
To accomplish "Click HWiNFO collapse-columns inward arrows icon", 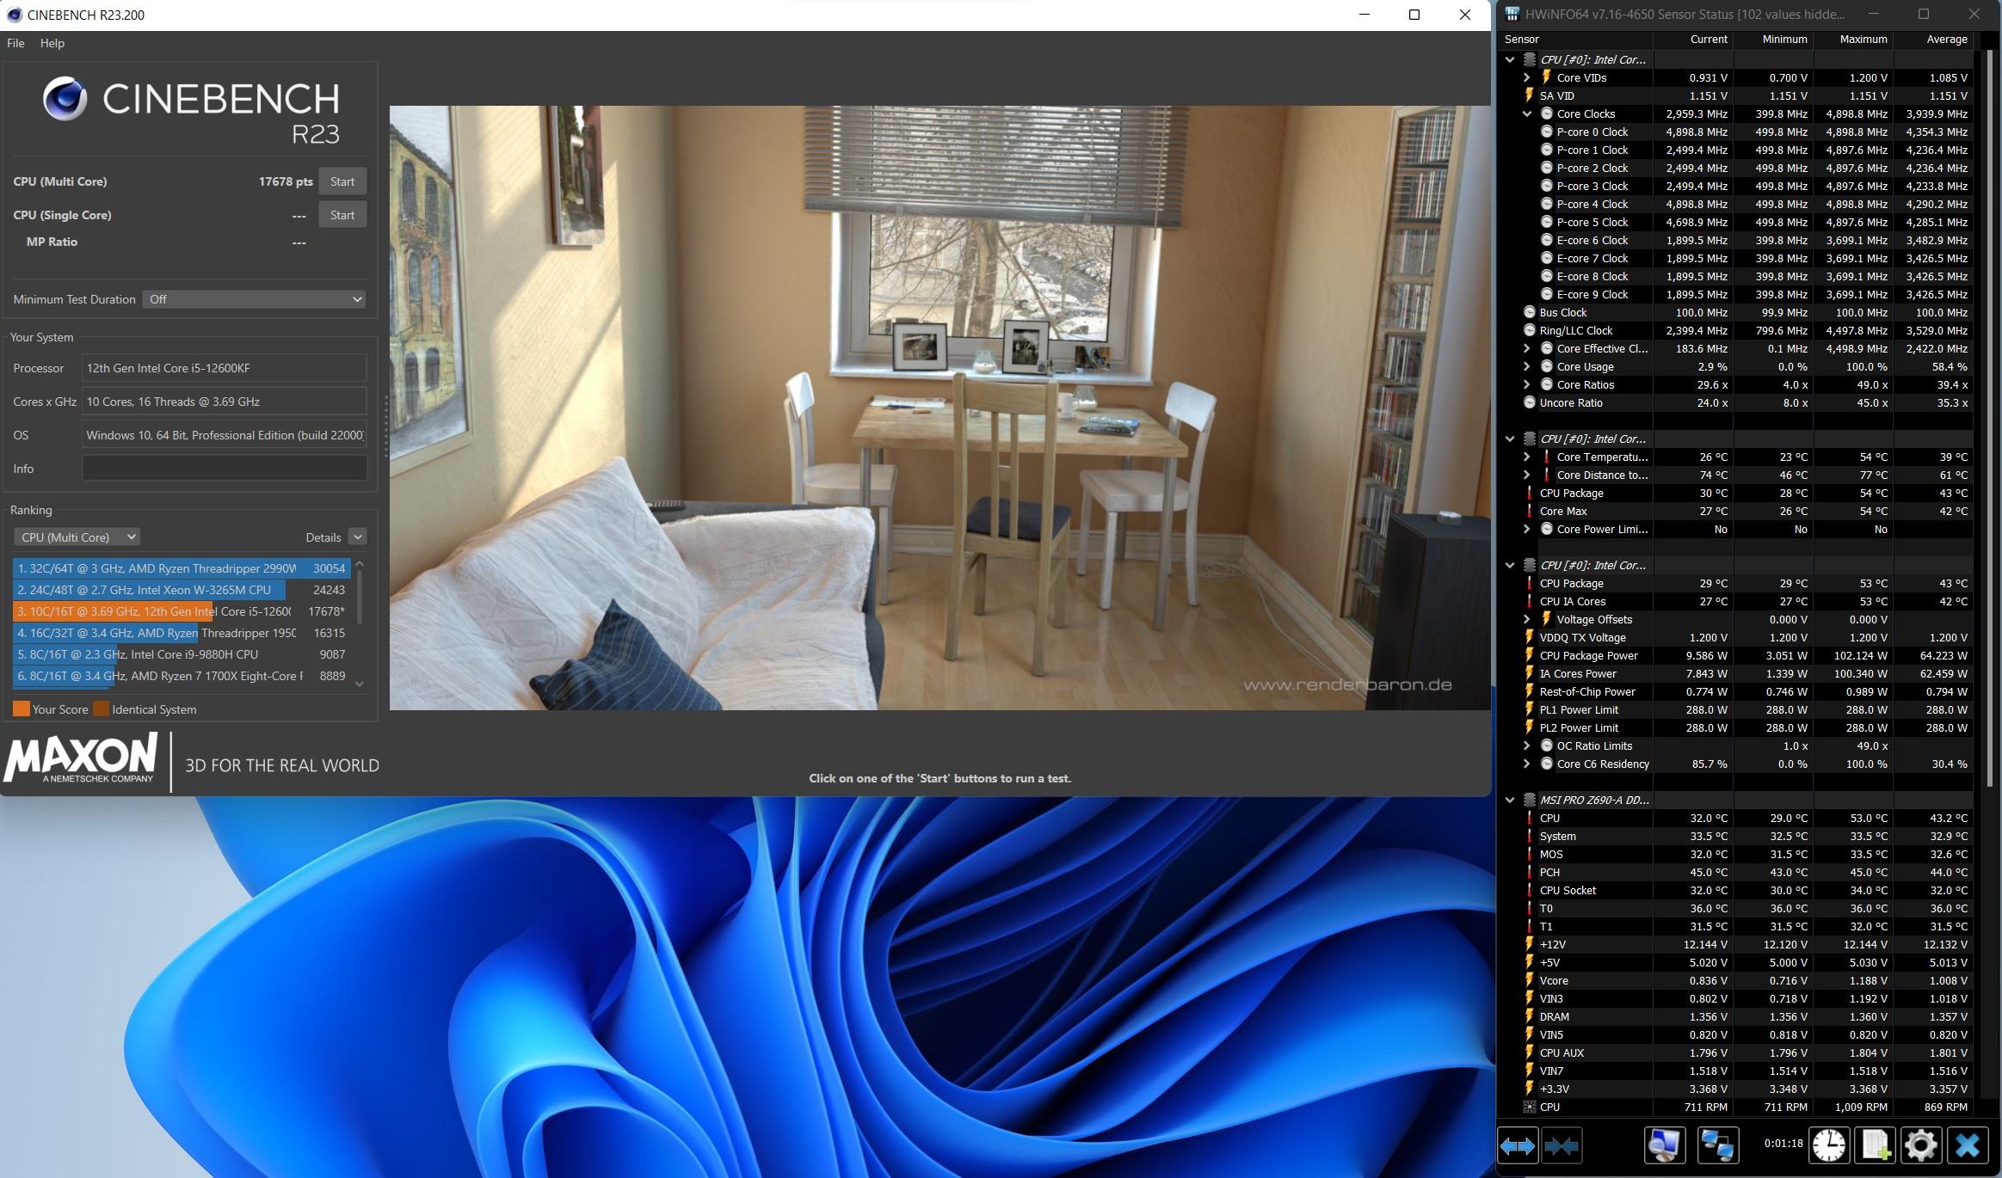I will pos(1562,1145).
